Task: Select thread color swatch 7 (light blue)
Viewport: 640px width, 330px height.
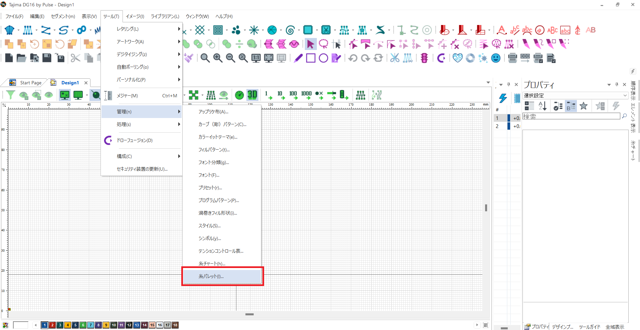Action: [x=90, y=325]
